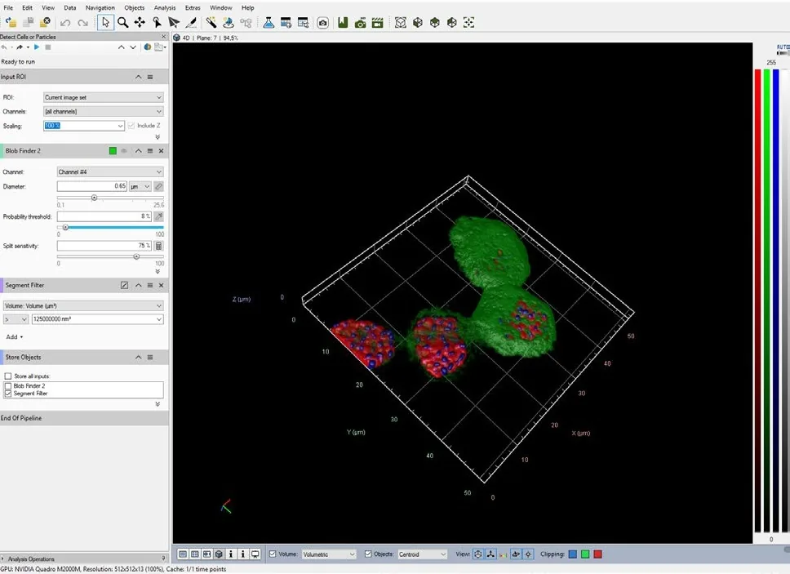The height and width of the screenshot is (574, 790).
Task: Click Add in the Segment Filter section
Action: coord(14,336)
